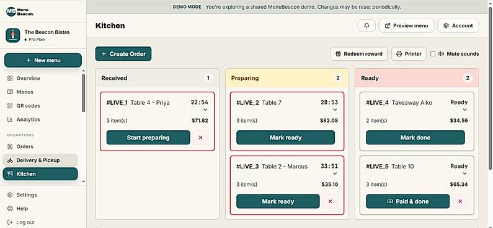Click the sidebar scrollbar
The width and height of the screenshot is (493, 228).
click(x=83, y=93)
